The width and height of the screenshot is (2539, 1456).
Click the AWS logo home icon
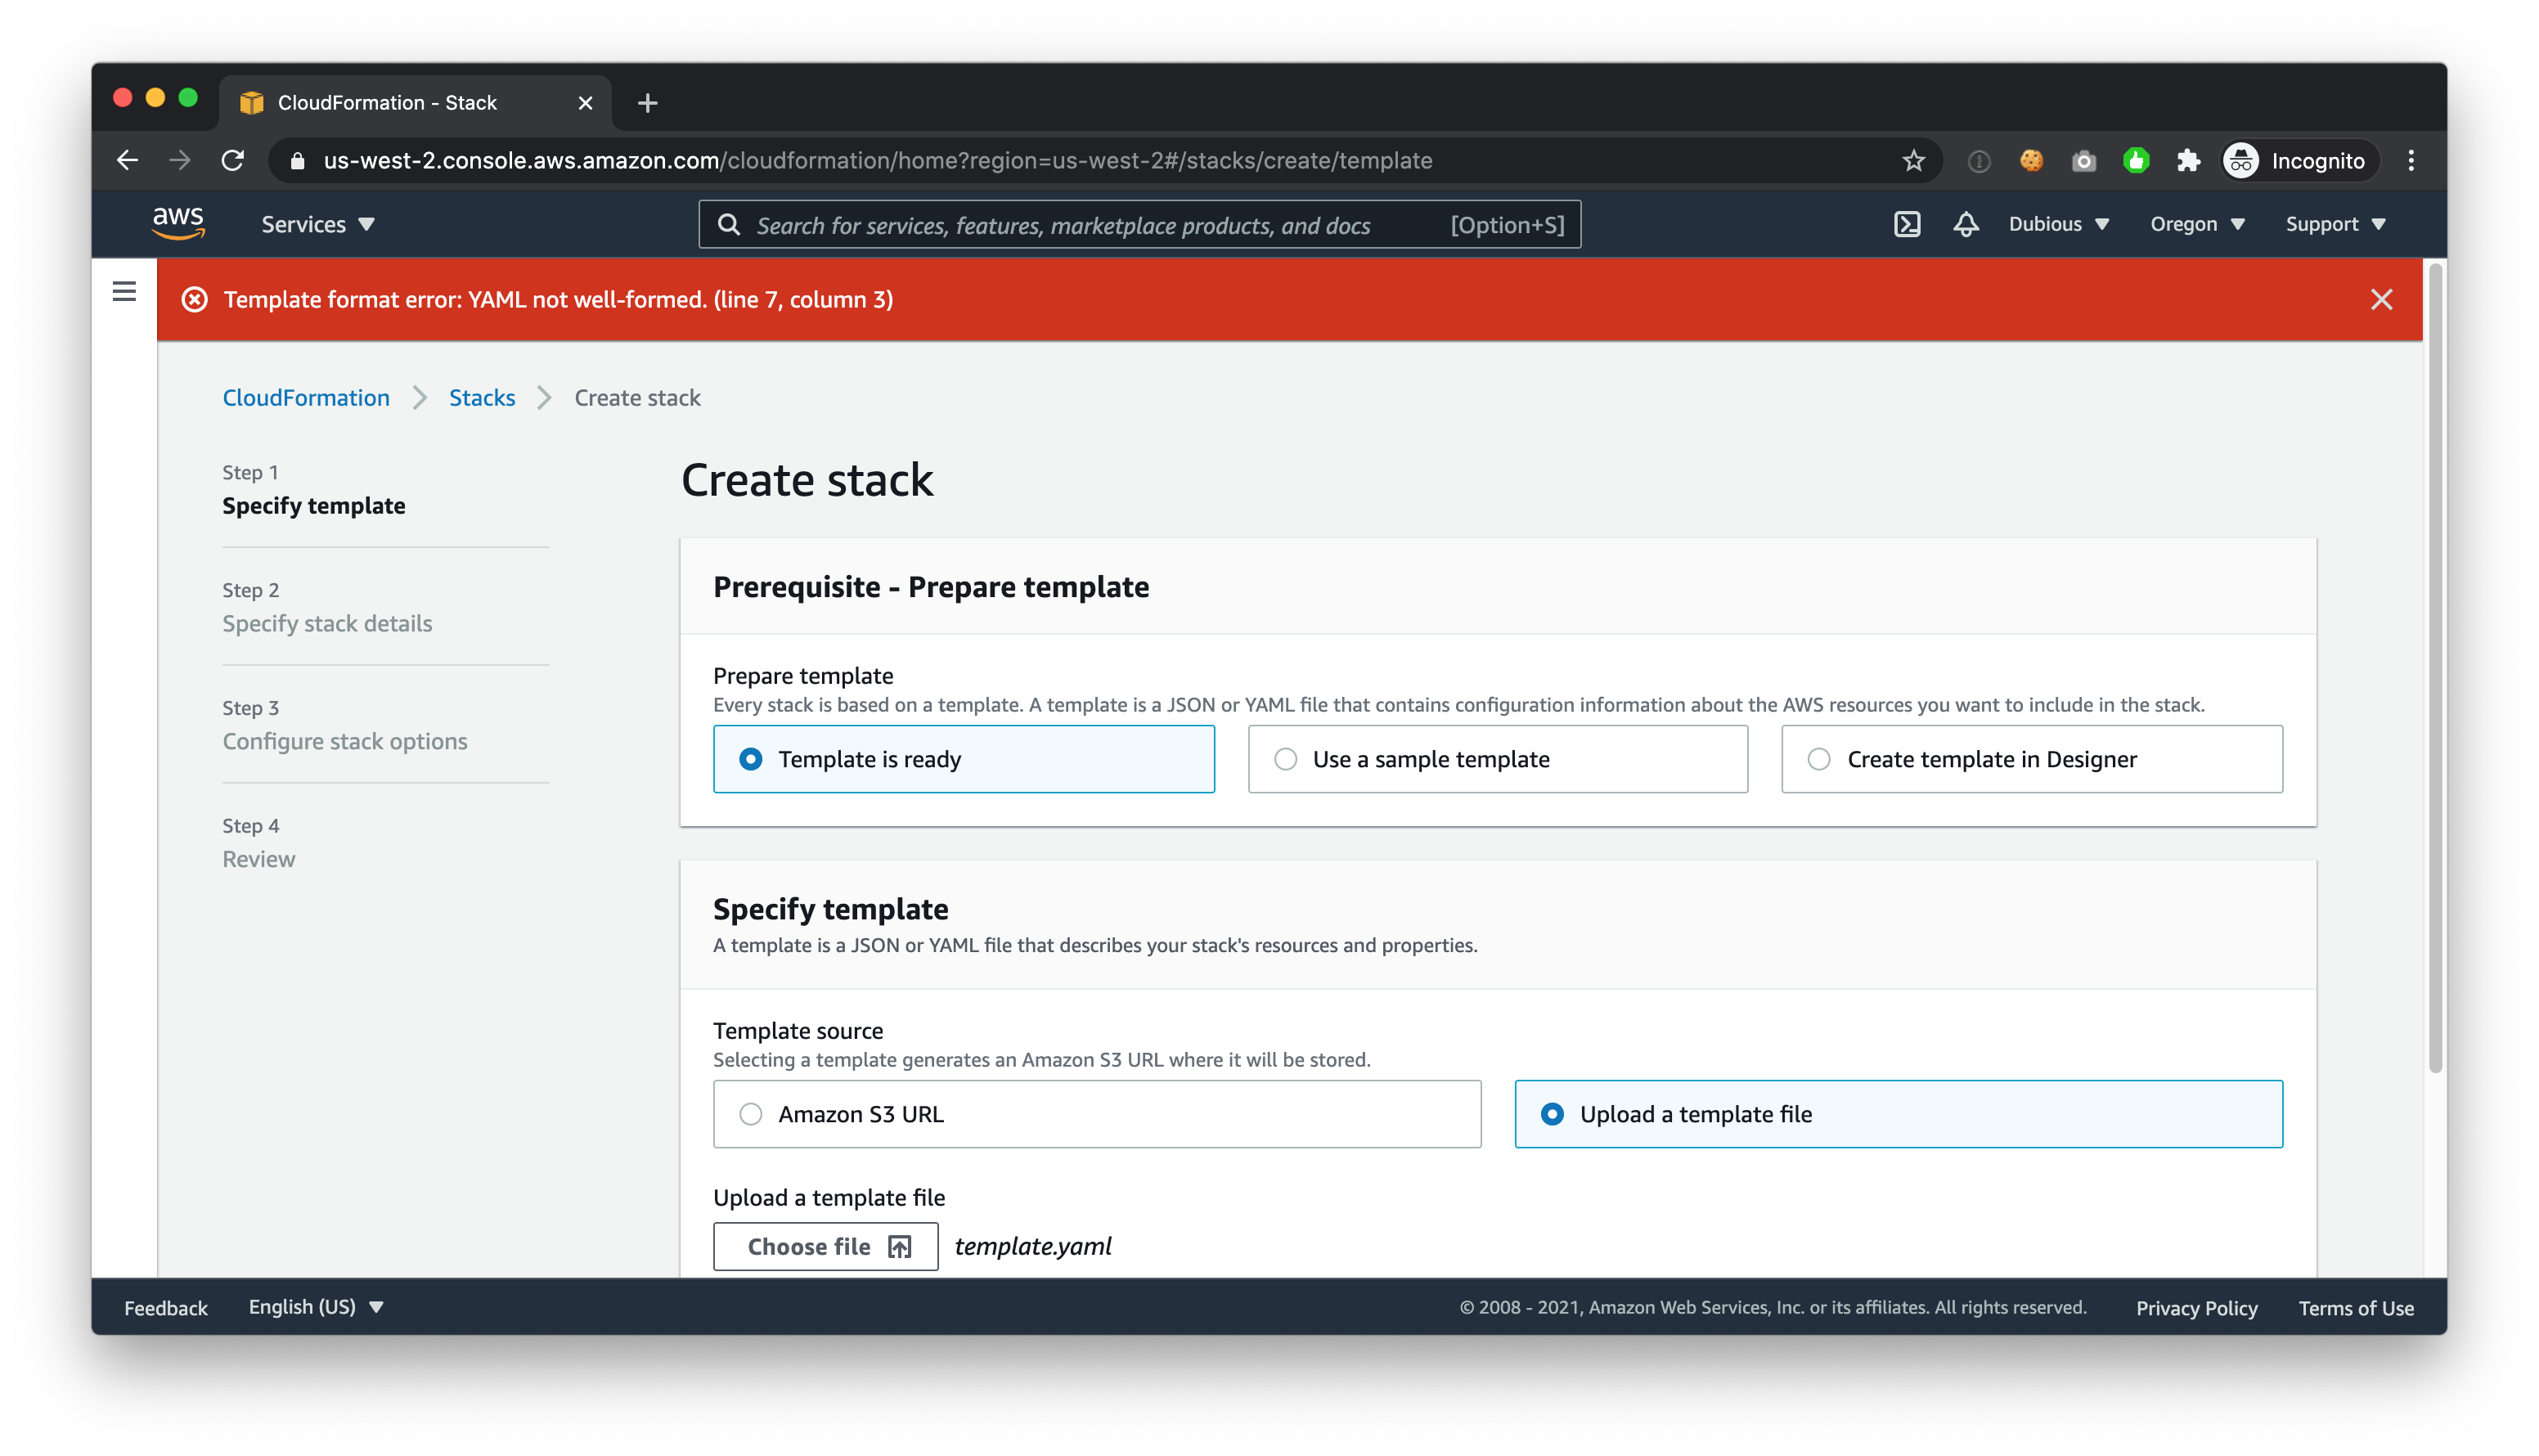(178, 223)
